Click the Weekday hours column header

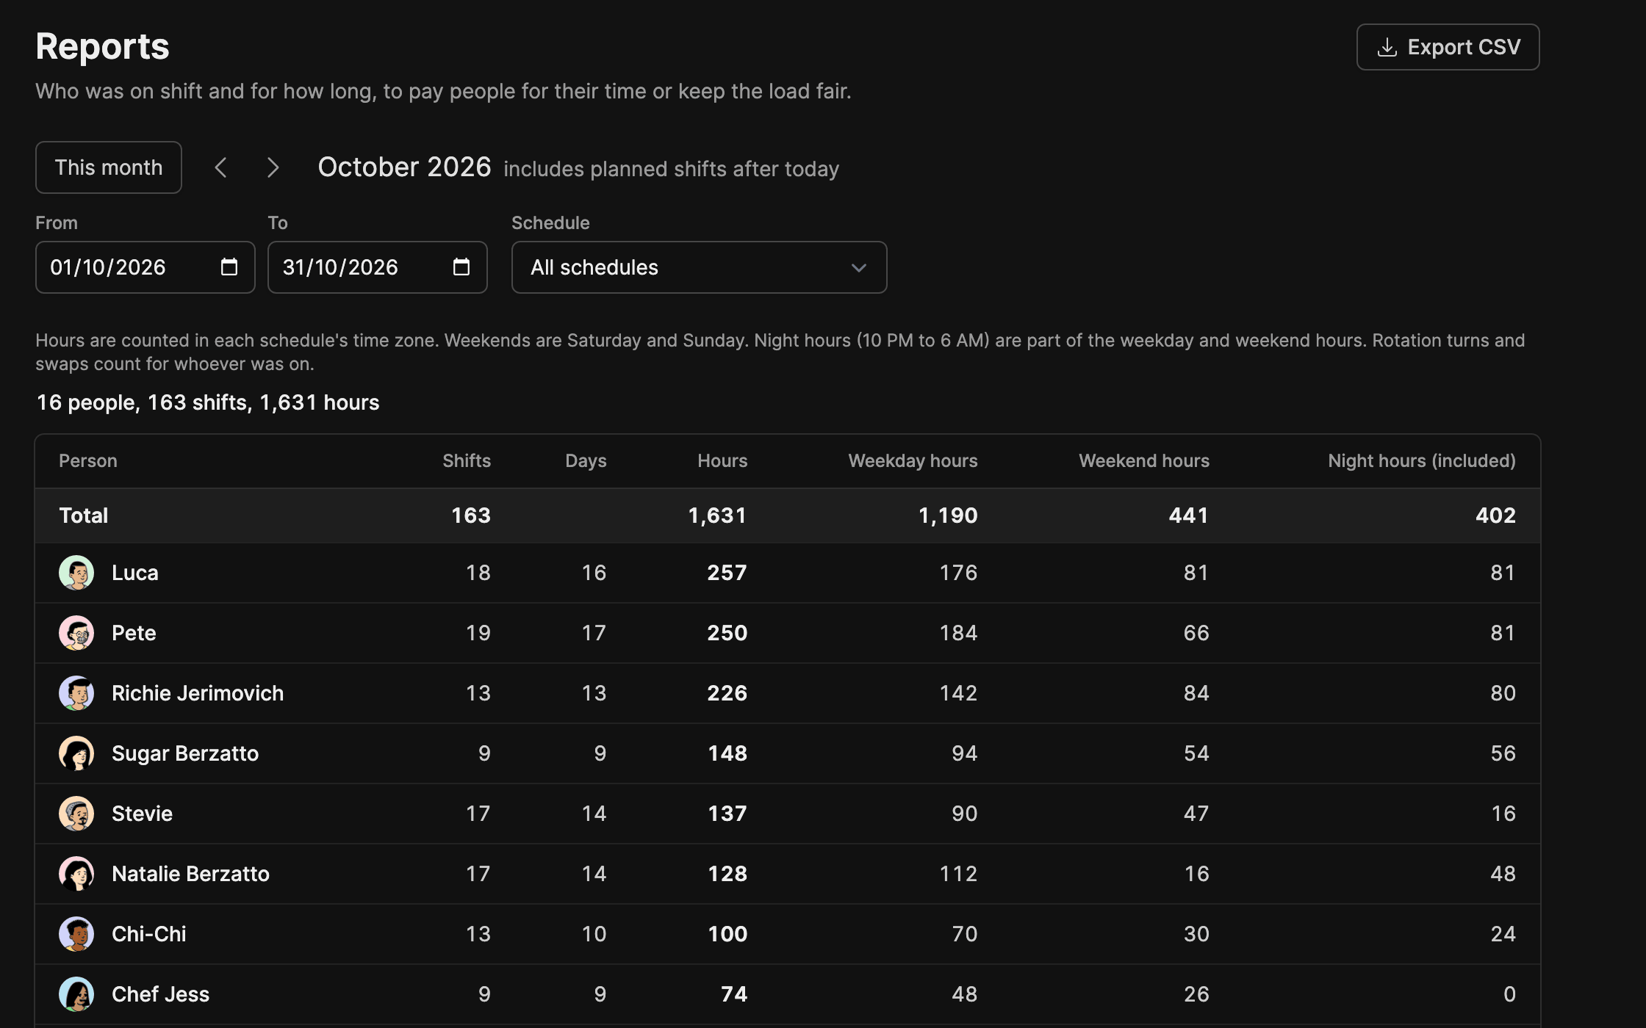913,460
